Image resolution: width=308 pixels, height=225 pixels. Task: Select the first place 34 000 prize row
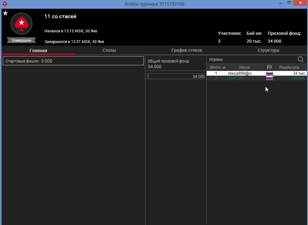(176, 76)
